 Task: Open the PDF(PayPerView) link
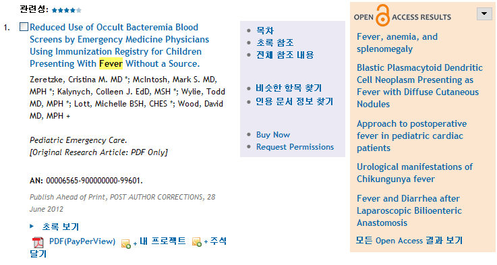(x=82, y=241)
